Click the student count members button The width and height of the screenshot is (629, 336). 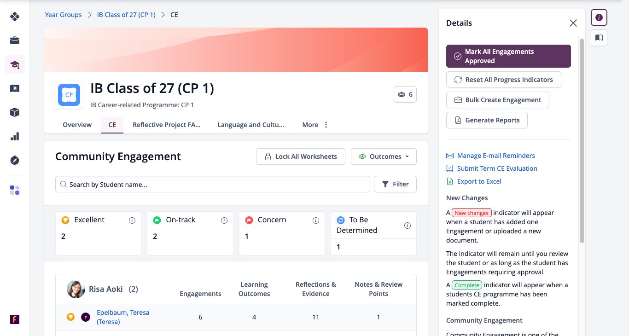(405, 94)
